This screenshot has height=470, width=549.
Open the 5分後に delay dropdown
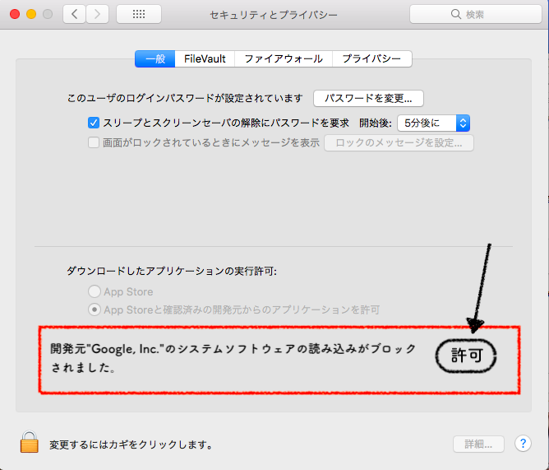[x=432, y=123]
